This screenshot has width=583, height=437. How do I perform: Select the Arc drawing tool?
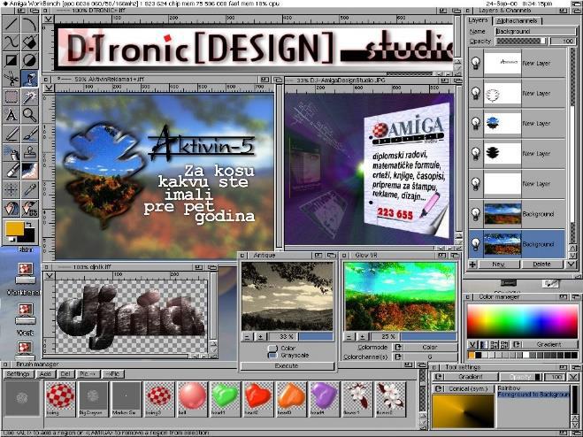[x=30, y=25]
